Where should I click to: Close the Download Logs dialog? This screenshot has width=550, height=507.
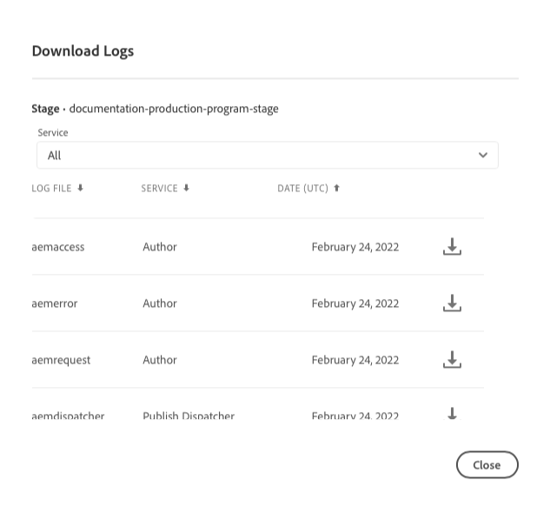click(487, 465)
